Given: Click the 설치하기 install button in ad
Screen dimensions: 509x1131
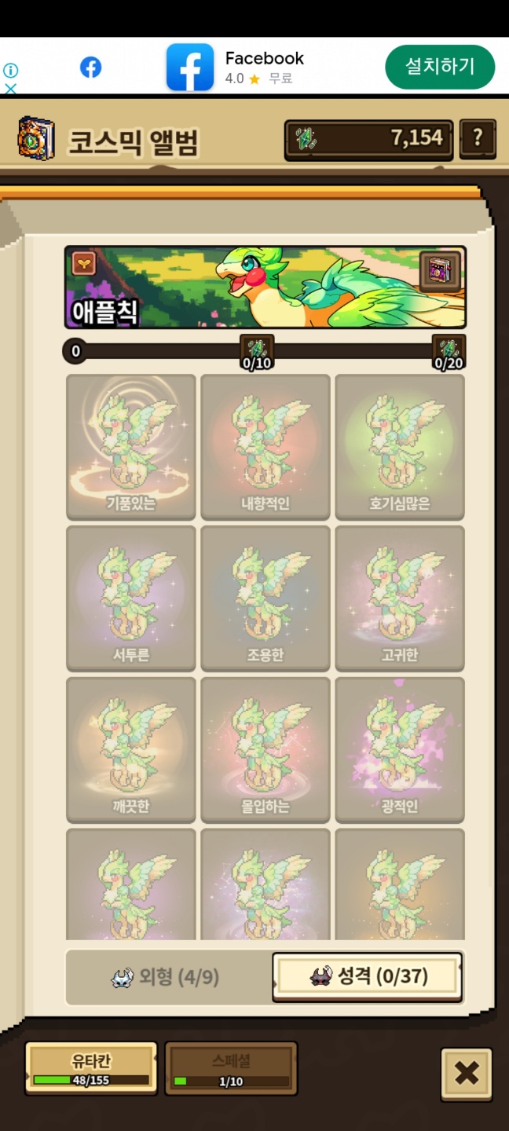Looking at the screenshot, I should point(440,67).
